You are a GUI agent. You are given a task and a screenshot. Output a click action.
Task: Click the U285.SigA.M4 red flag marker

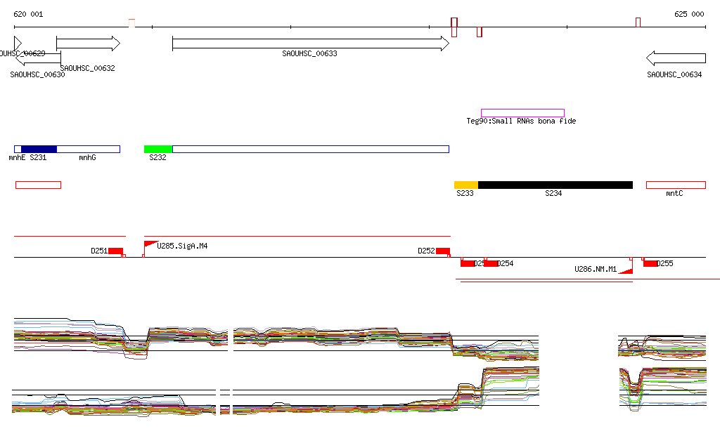pos(150,245)
